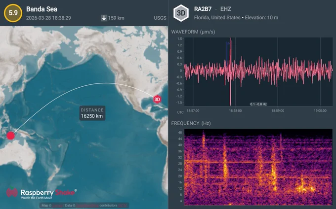
Task: Click the 18:57:00 time axis label
Action: click(193, 111)
